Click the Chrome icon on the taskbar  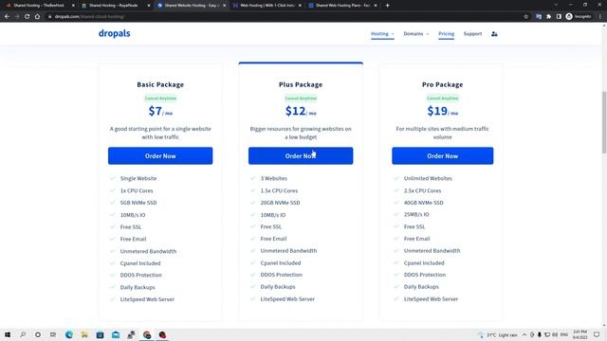click(x=147, y=334)
